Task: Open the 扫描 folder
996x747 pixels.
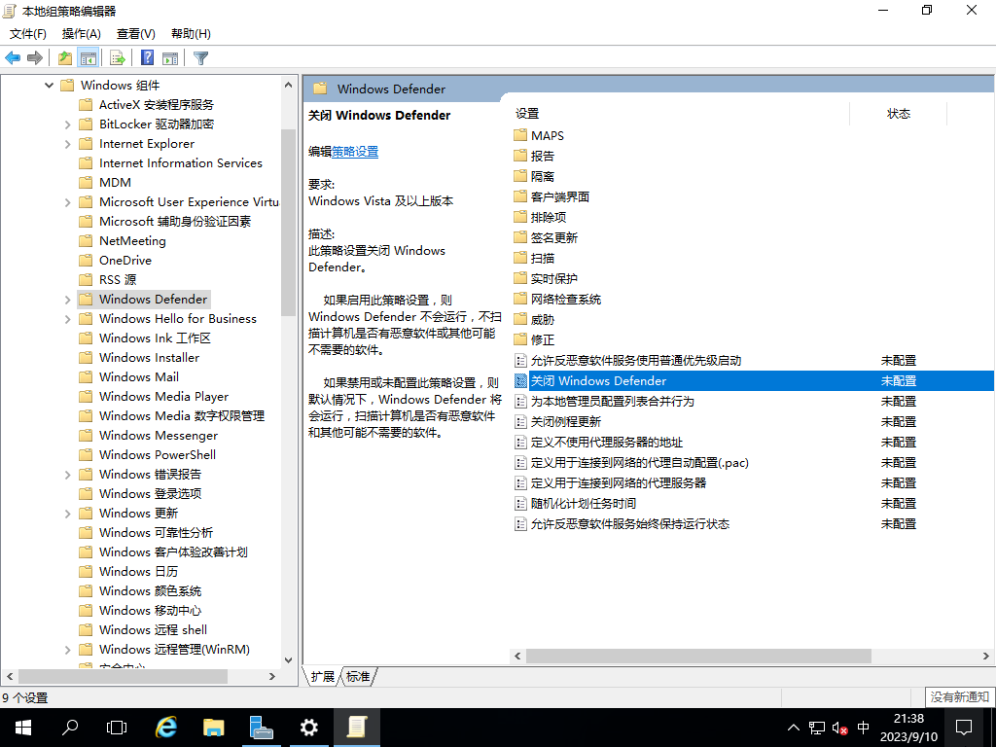Action: pyautogui.click(x=534, y=258)
